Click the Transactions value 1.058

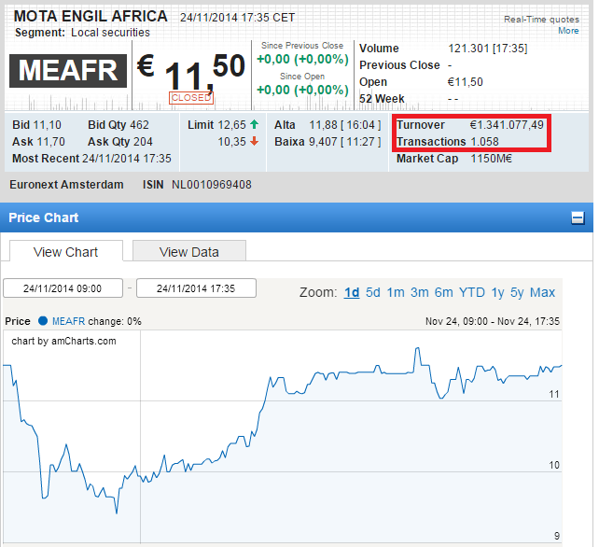(484, 142)
